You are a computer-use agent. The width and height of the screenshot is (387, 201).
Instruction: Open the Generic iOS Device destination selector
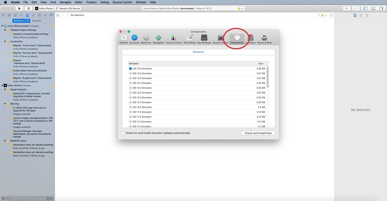(x=68, y=8)
